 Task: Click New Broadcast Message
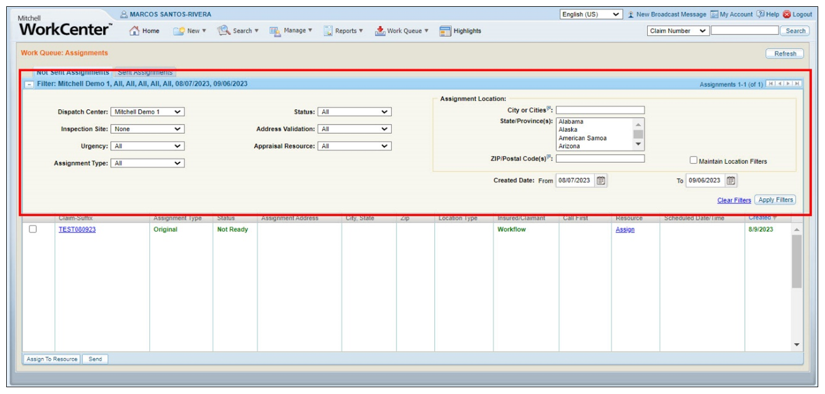tap(666, 14)
